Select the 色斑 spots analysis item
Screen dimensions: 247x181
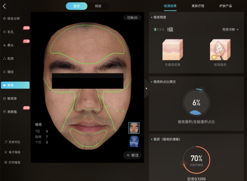point(8,59)
